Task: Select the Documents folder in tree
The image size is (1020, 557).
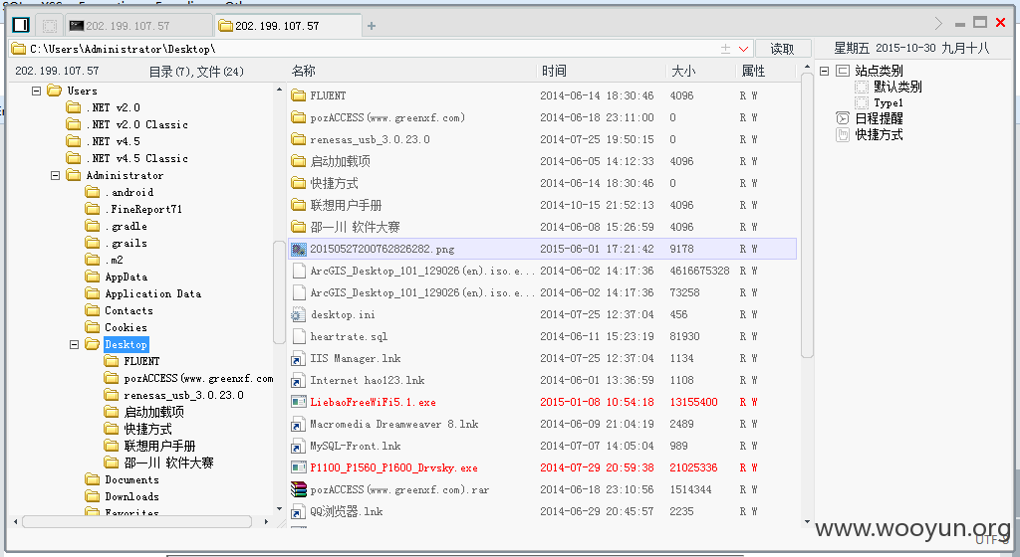Action: pyautogui.click(x=123, y=479)
